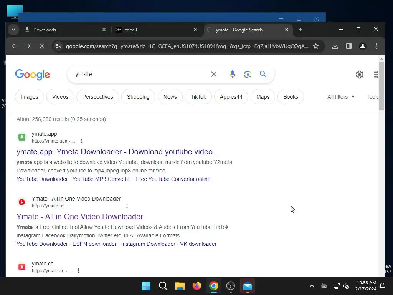The height and width of the screenshot is (295, 393).
Task: Open the Chrome profile icon
Action: click(x=362, y=46)
